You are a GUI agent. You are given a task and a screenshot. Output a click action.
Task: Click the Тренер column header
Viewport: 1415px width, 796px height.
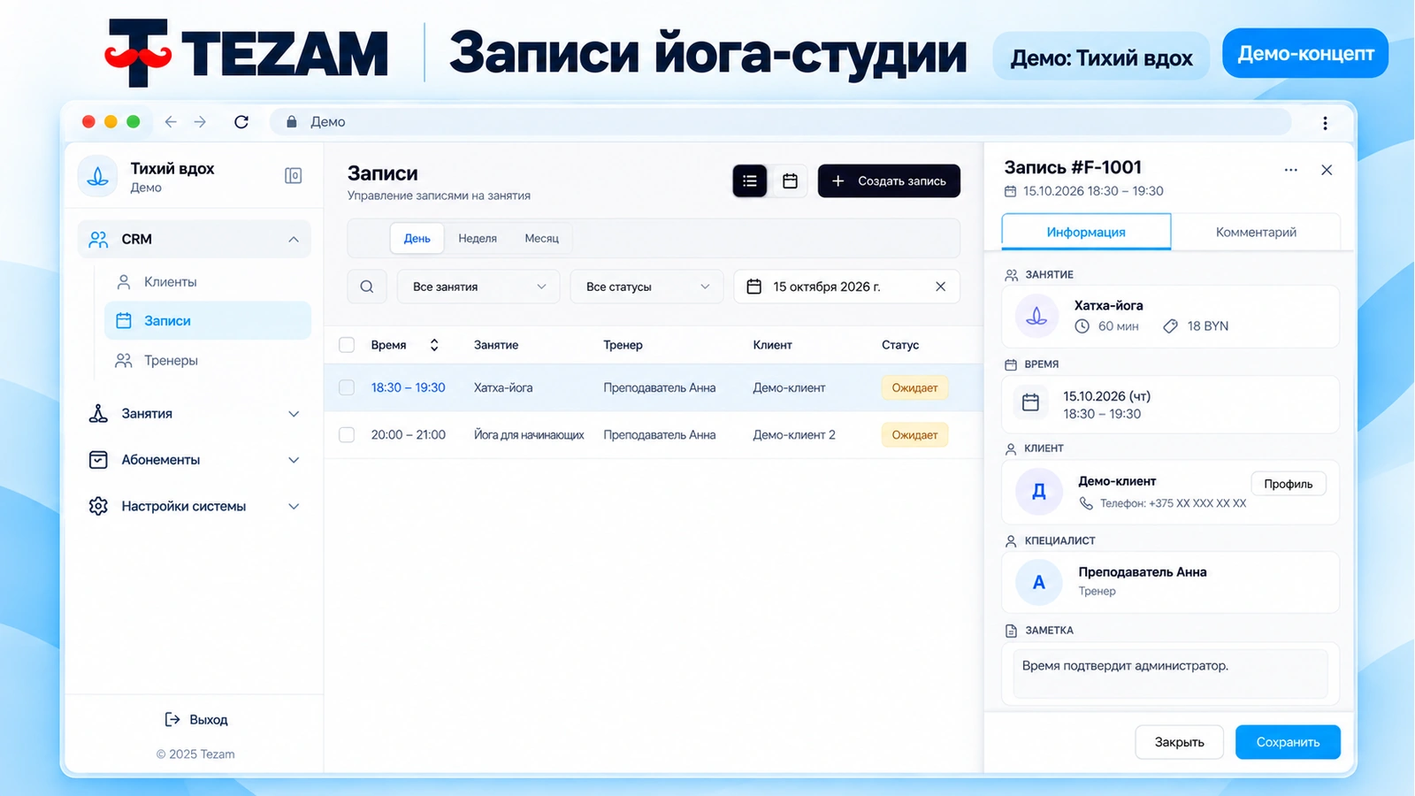623,345
